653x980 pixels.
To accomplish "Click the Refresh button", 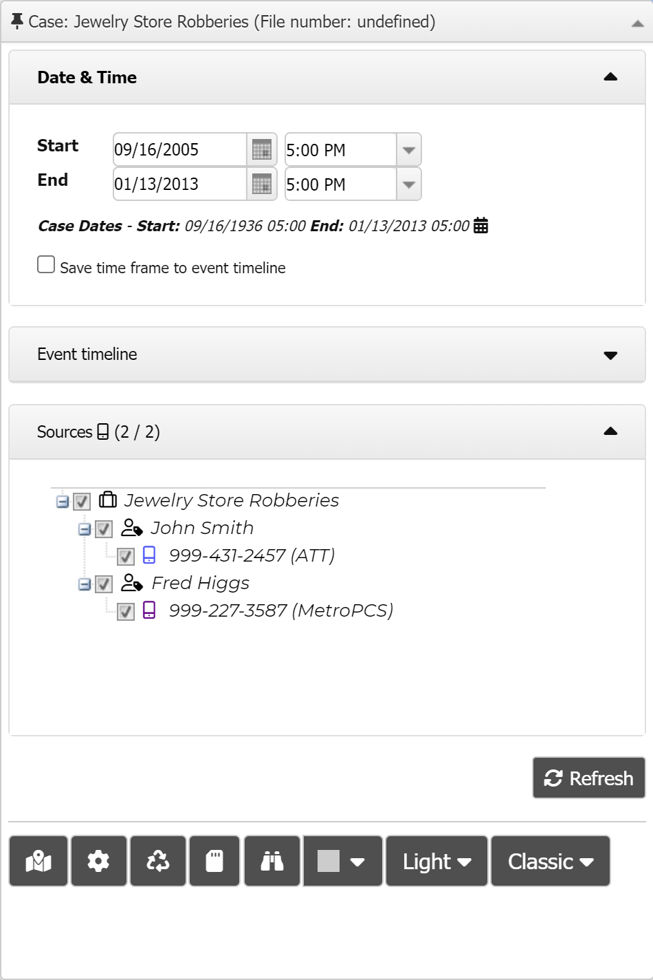I will click(588, 778).
